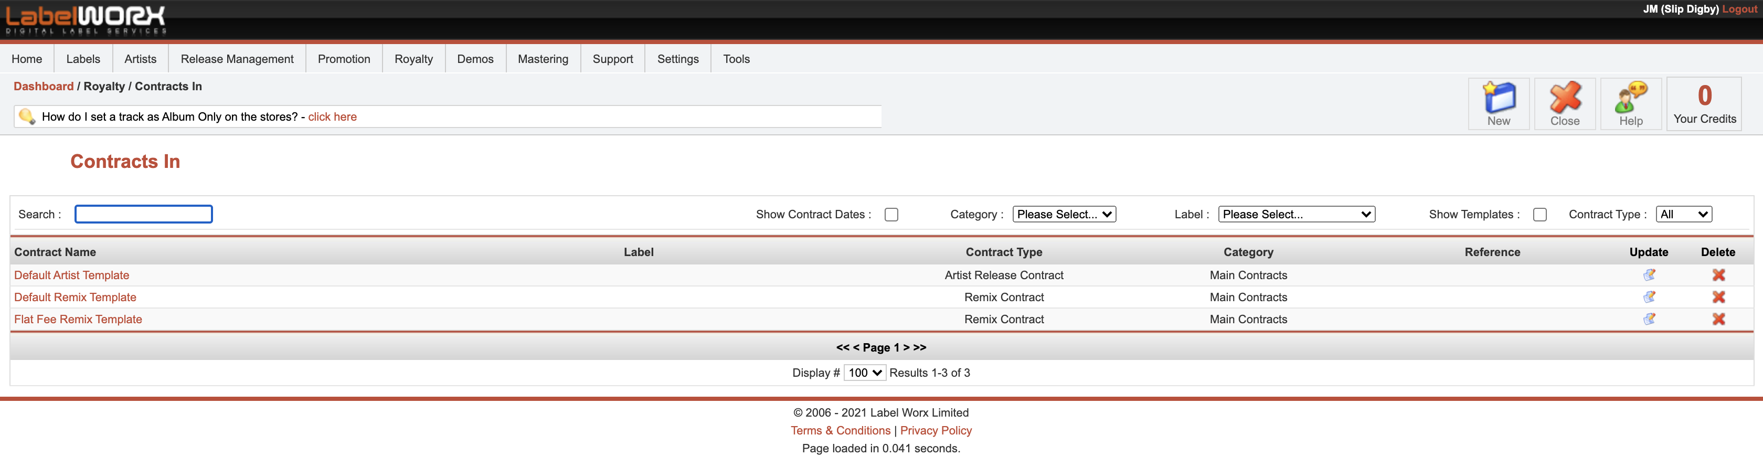Enable the Show Templates checkbox
This screenshot has width=1763, height=467.
point(1540,214)
